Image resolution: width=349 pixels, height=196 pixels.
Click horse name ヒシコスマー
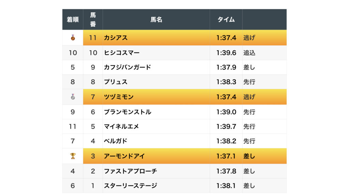(122, 53)
